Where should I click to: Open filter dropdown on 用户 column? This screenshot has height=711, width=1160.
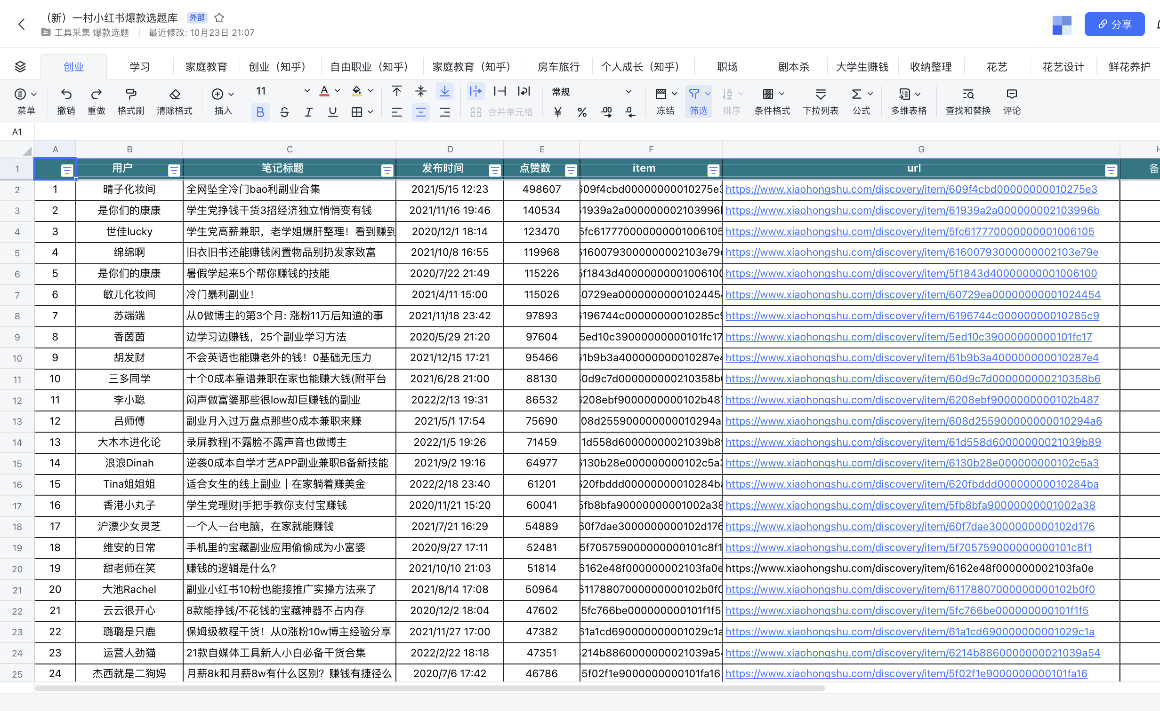174,170
